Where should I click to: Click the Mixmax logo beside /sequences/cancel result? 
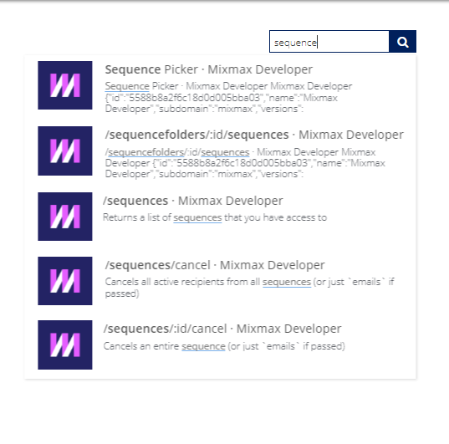coord(65,281)
